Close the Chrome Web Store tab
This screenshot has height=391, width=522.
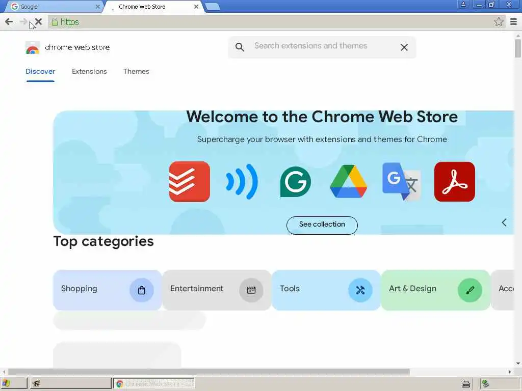tap(196, 7)
